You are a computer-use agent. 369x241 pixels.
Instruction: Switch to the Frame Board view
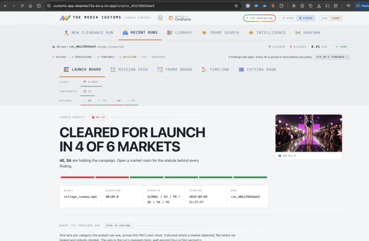(175, 70)
